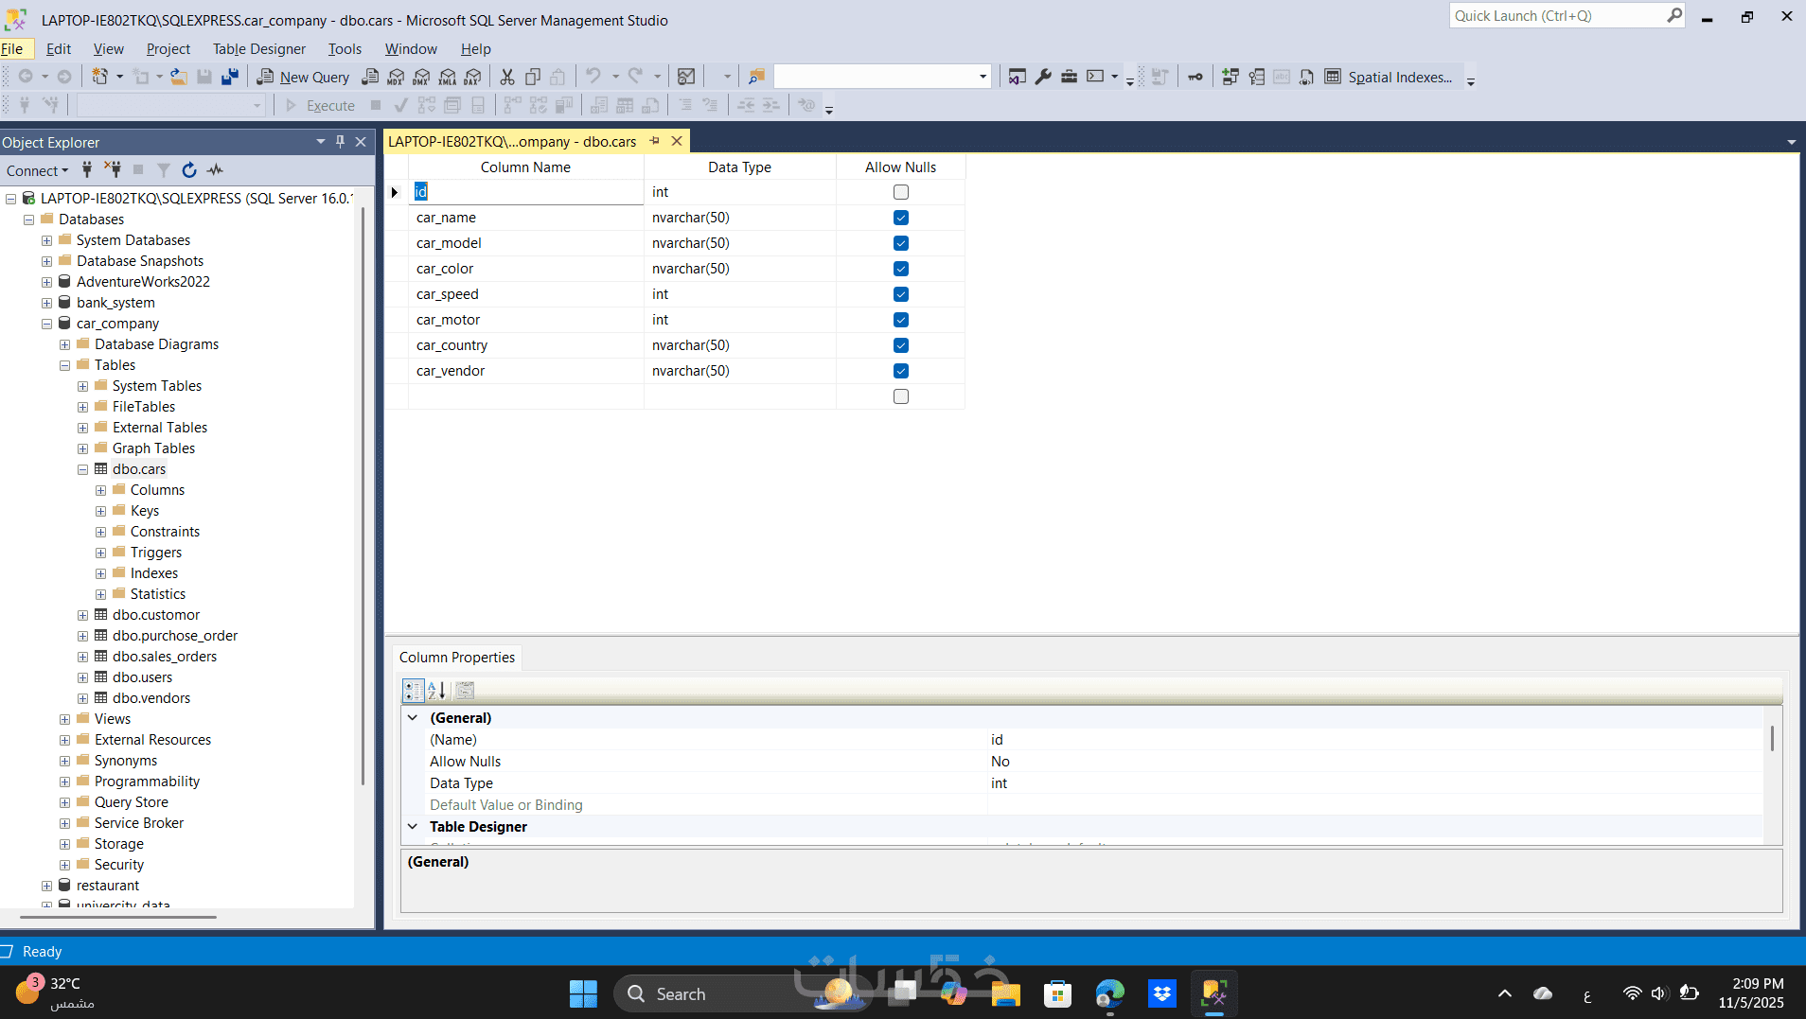Open a new MDX query
This screenshot has width=1806, height=1019.
pyautogui.click(x=396, y=77)
